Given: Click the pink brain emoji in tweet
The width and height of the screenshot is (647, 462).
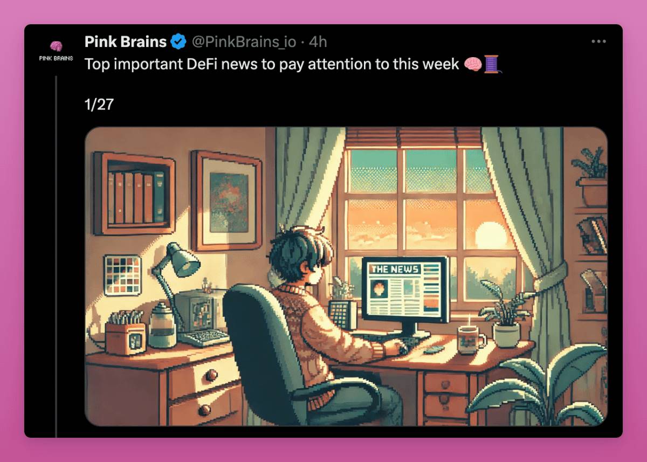Looking at the screenshot, I should 472,65.
